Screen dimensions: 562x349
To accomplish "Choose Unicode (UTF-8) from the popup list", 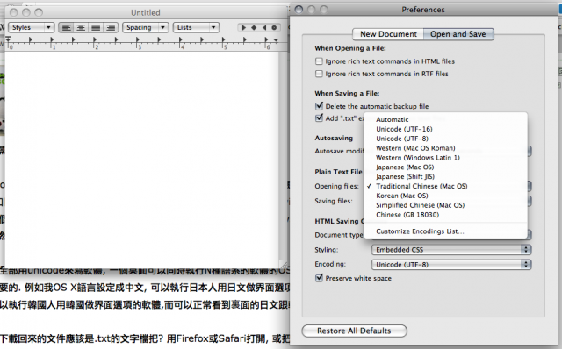I will coord(445,139).
